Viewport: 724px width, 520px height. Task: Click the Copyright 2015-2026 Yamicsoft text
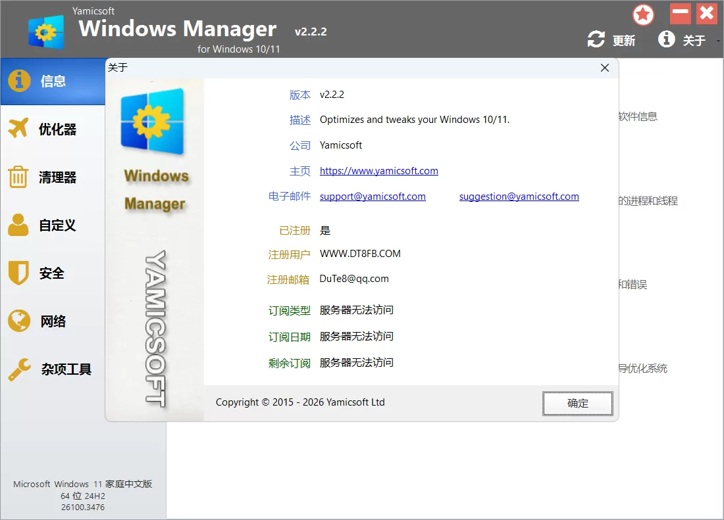[299, 402]
